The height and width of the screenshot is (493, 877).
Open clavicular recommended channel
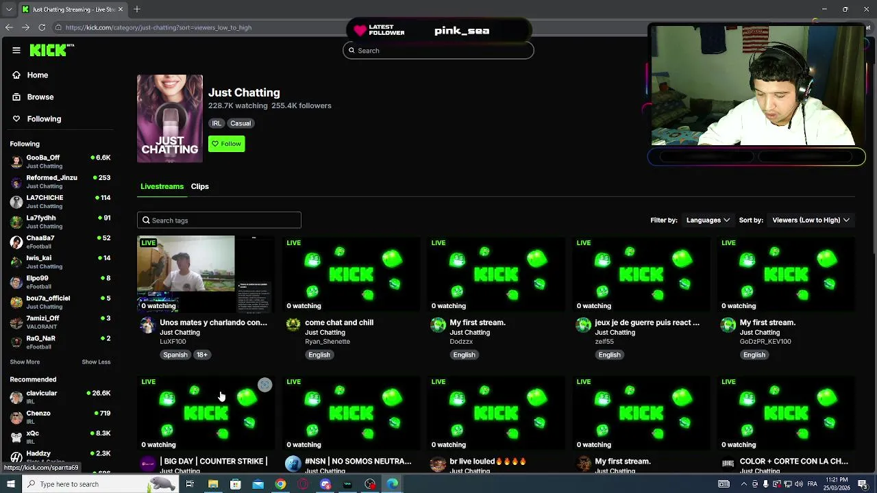[x=60, y=397]
